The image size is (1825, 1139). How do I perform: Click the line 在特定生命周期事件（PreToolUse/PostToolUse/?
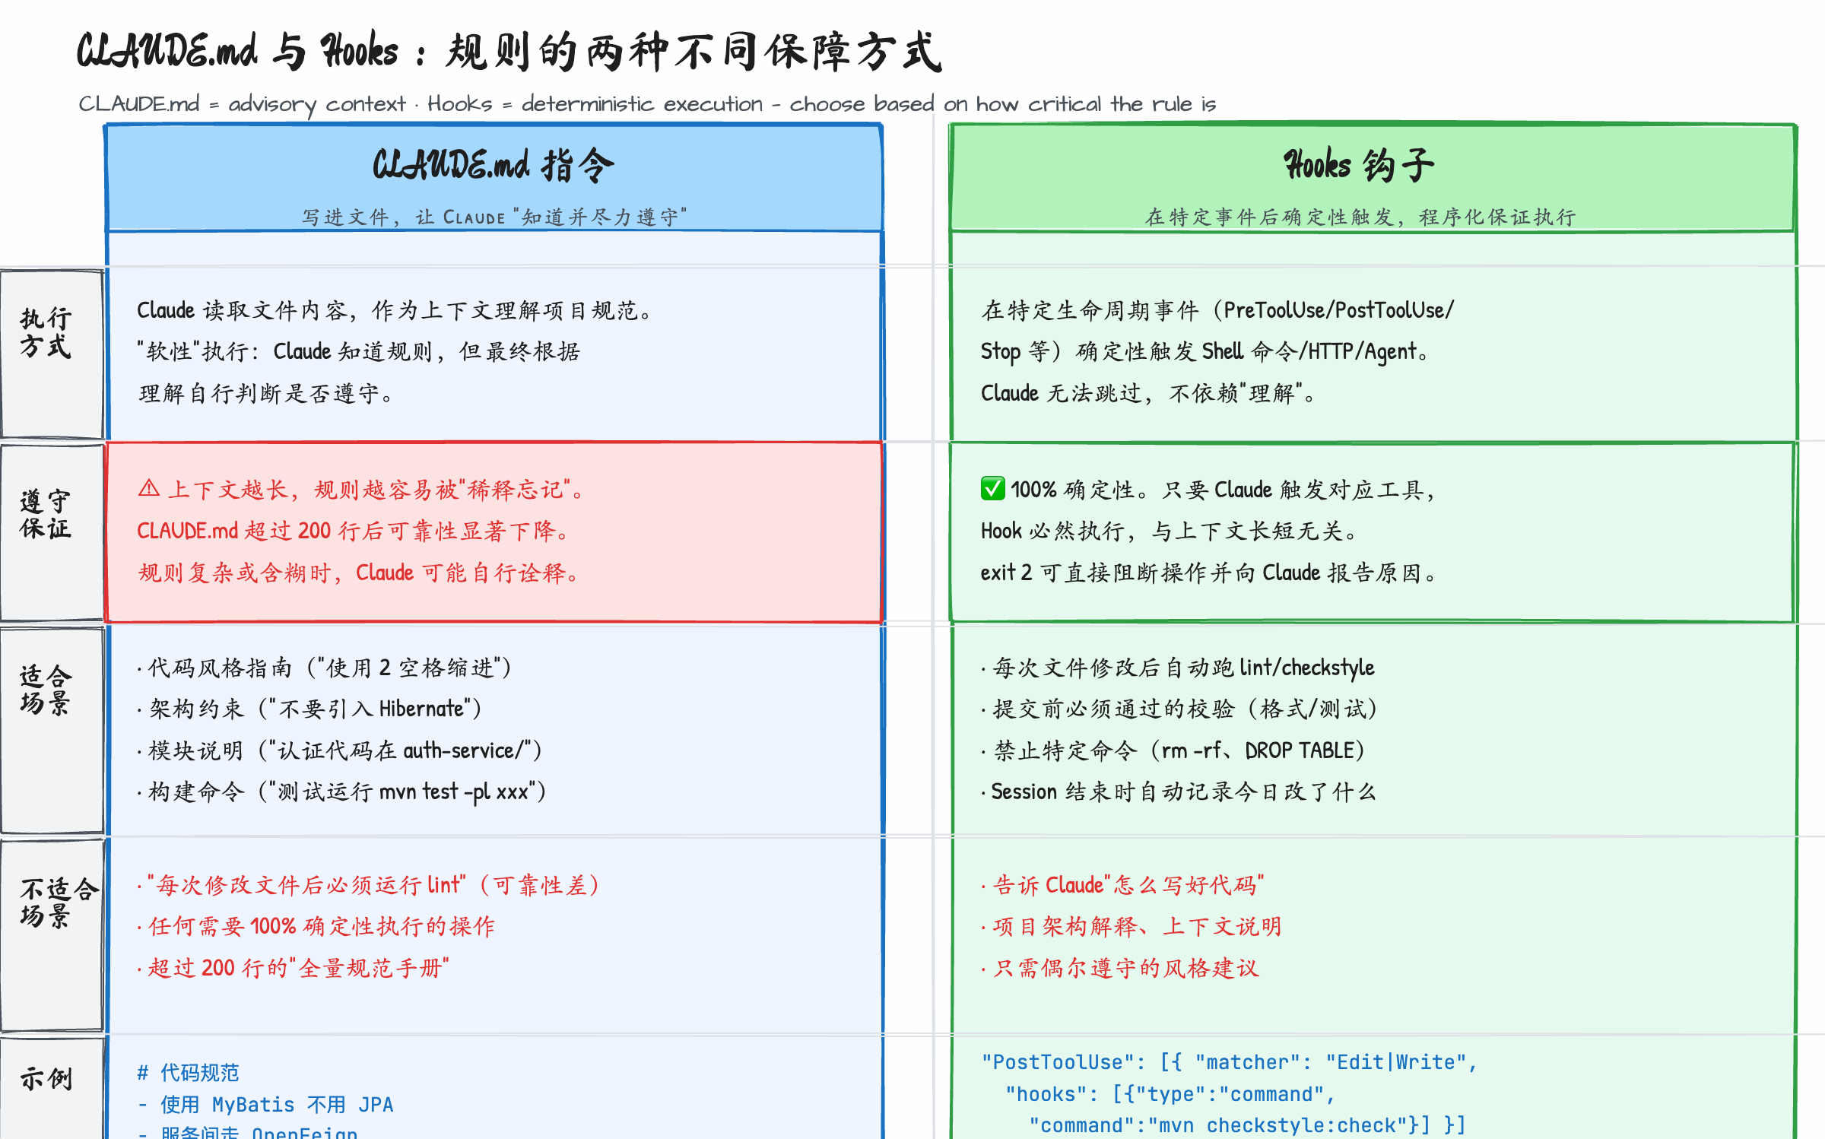[x=1217, y=310]
